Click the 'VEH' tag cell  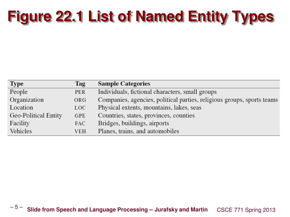point(80,131)
